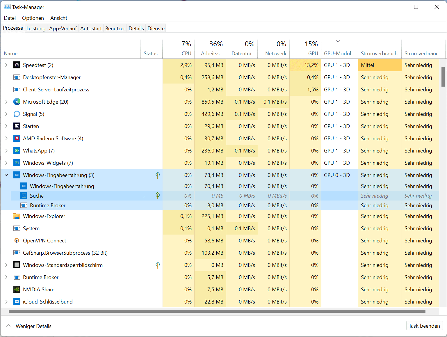Sort by the Status column header
447x337 pixels.
pos(152,49)
